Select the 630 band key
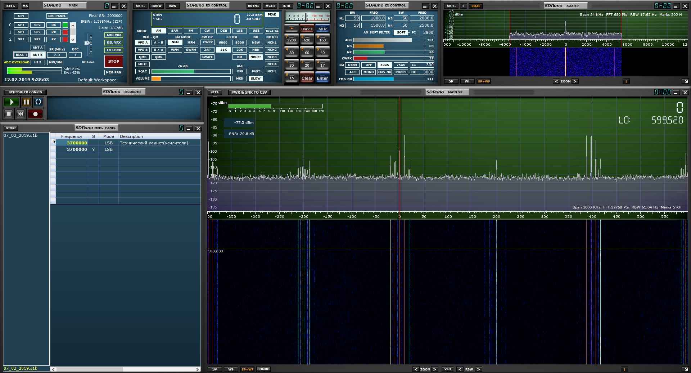The width and height of the screenshot is (691, 373). point(307,40)
